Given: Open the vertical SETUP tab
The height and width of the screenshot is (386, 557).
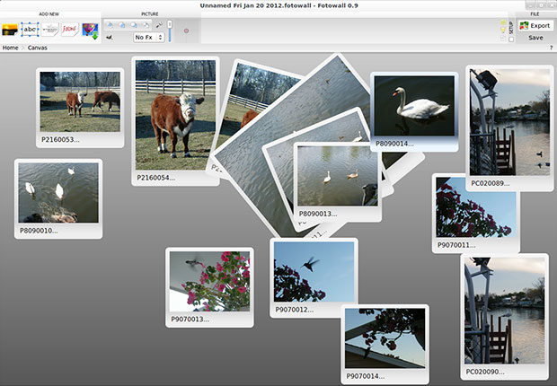Looking at the screenshot, I should (x=511, y=28).
